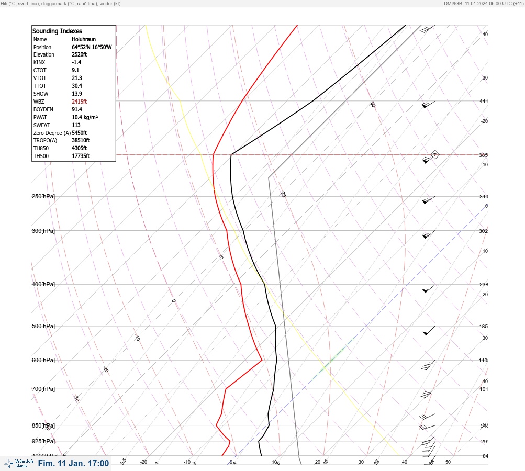Select the BOYDEN value 91.4
The image size is (525, 471).
[x=76, y=109]
